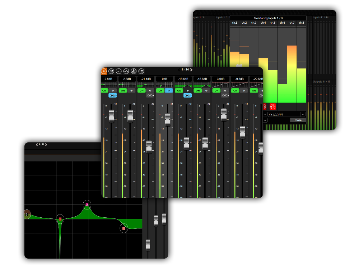Viewport: 359px width, 269px height.
Task: Disable the blue phase button on 0dB channel
Action: point(169,91)
